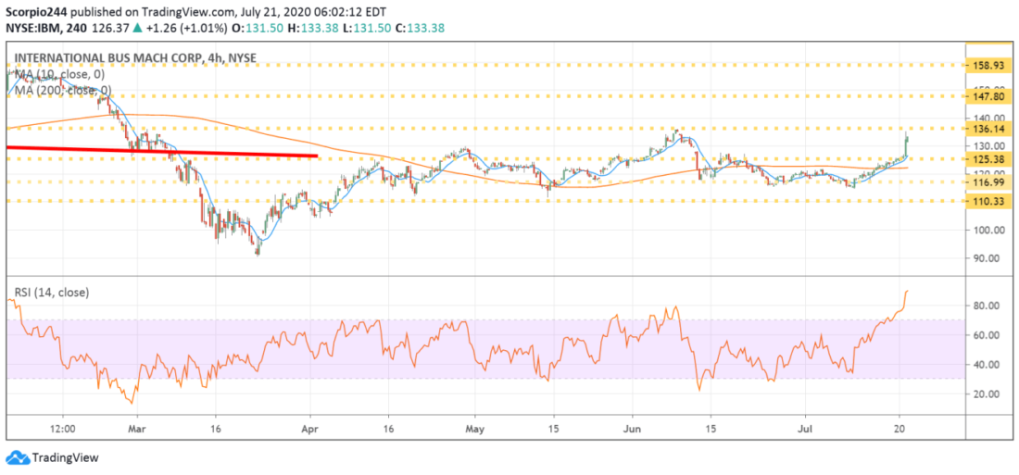The width and height of the screenshot is (1019, 475).
Task: Click the 100.00 price axis value
Action: point(987,230)
